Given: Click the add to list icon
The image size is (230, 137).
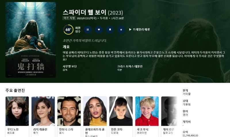Looking at the screenshot, I should (88, 30).
